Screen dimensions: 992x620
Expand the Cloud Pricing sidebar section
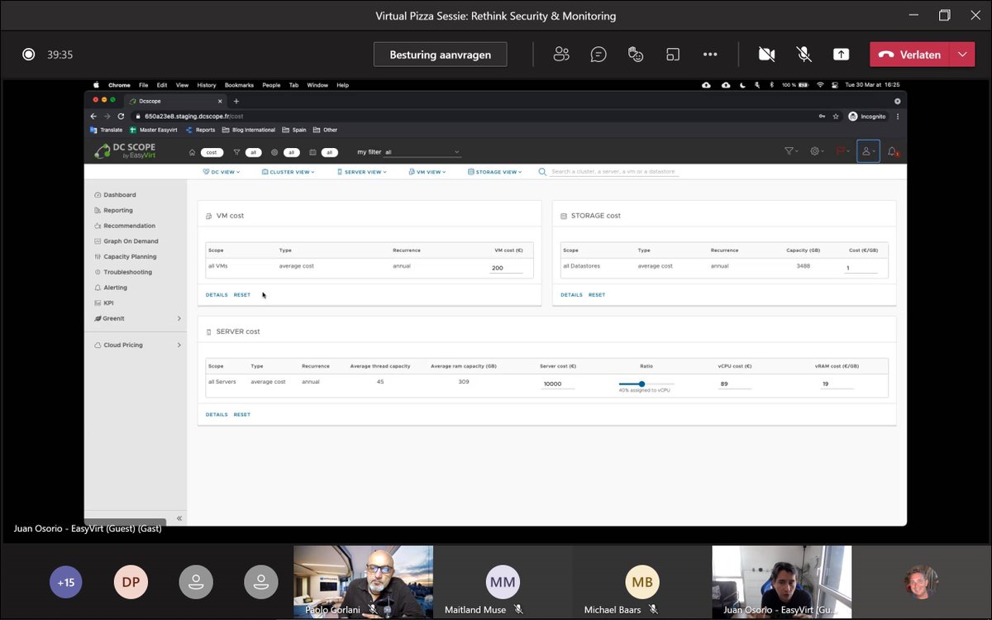tap(123, 345)
